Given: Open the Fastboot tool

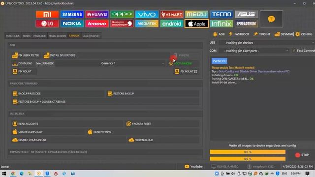Looking at the screenshot, I should (x=239, y=34).
